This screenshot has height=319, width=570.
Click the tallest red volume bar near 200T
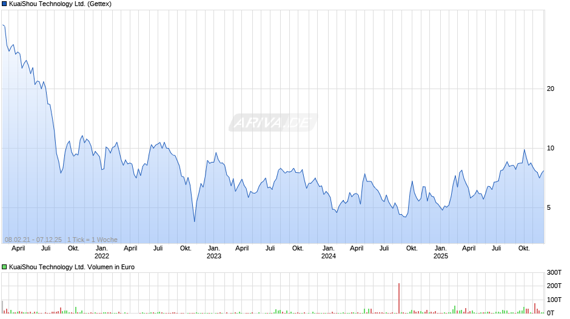click(x=399, y=298)
